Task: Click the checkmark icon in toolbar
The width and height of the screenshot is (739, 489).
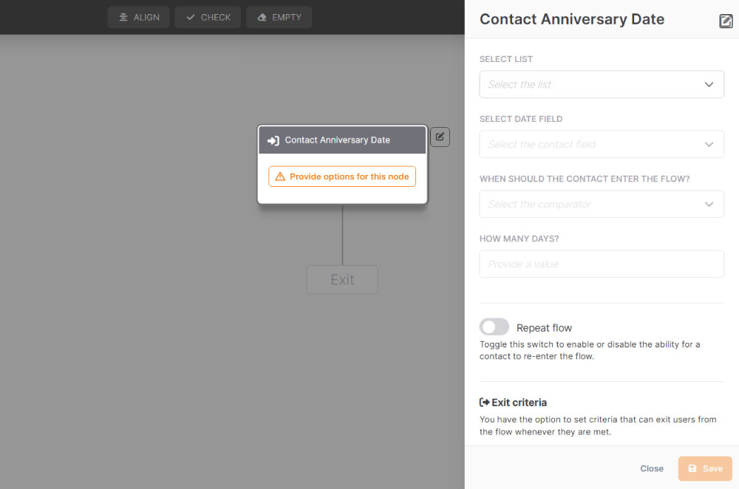Action: point(191,18)
